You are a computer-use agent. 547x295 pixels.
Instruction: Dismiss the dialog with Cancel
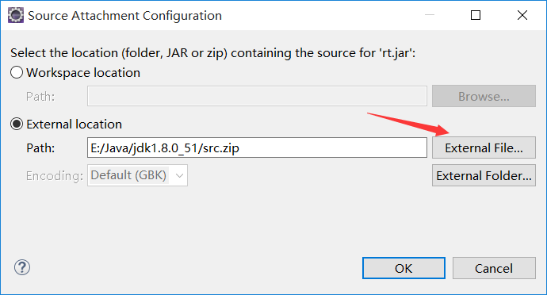tap(494, 268)
